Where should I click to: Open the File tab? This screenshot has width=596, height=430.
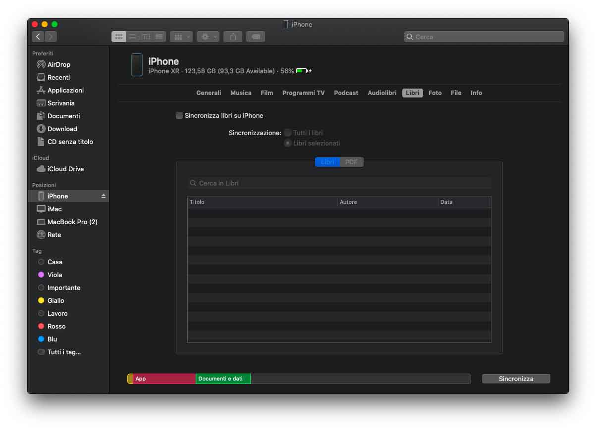coord(456,93)
